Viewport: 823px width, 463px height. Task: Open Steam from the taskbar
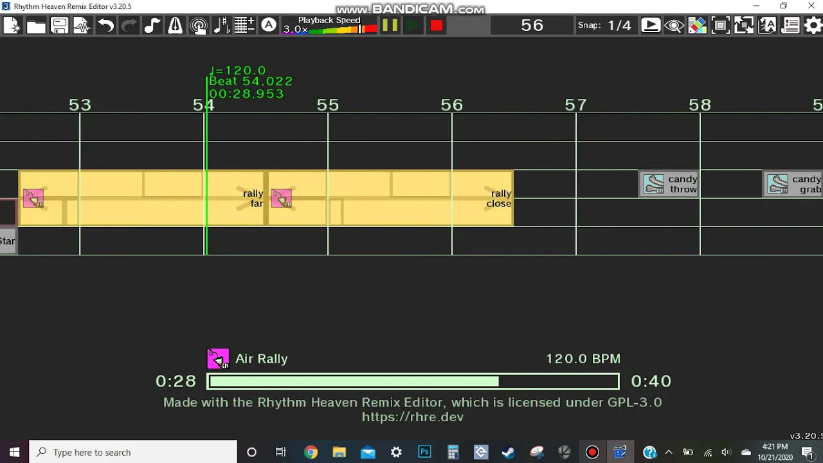click(x=508, y=452)
